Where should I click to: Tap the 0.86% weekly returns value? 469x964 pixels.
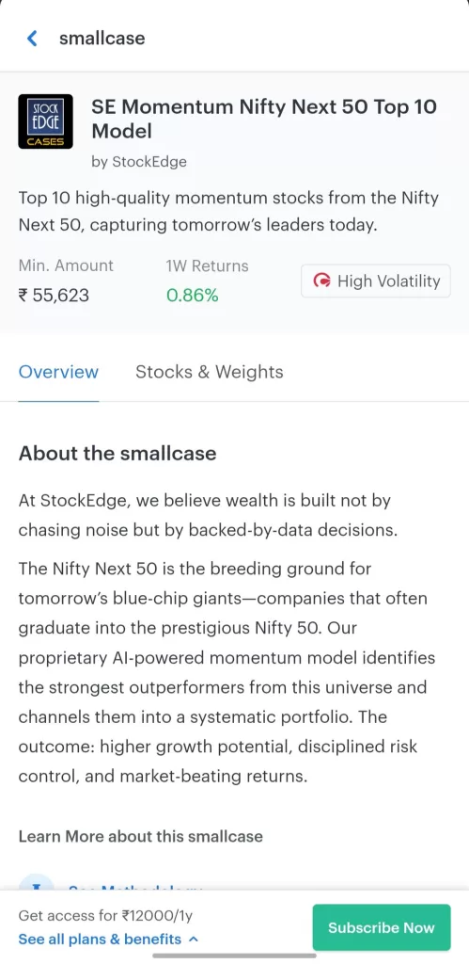pyautogui.click(x=192, y=296)
